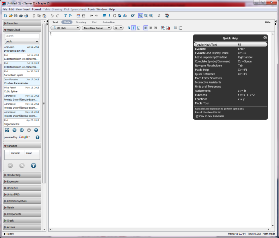Debug computation with the bug icon

pyautogui.click(x=120, y=16)
